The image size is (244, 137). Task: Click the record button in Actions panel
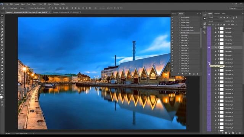pyautogui.click(x=182, y=74)
